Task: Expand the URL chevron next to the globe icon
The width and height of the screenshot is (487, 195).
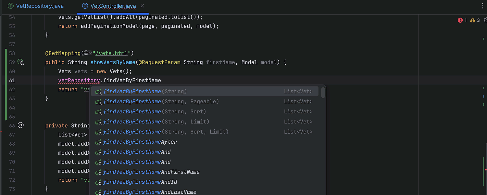Action: [90, 53]
